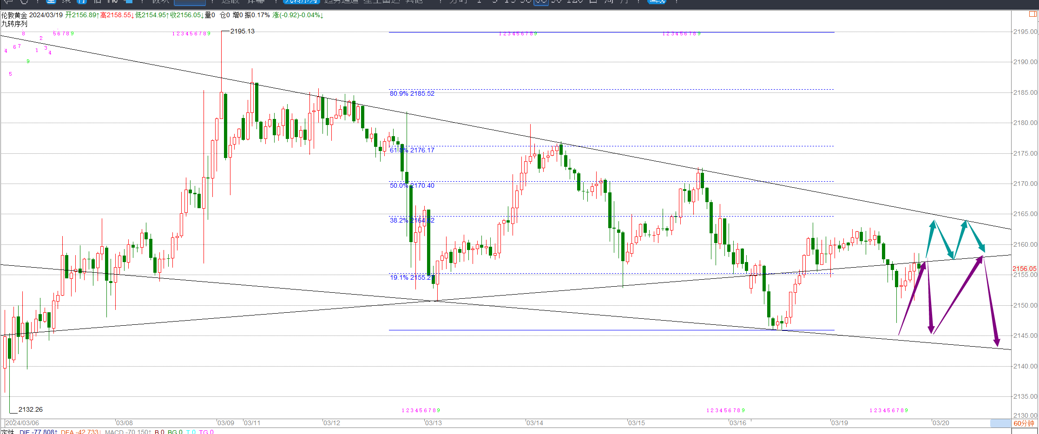Click the 03/13 date on timeline
The width and height of the screenshot is (1039, 434).
point(433,423)
